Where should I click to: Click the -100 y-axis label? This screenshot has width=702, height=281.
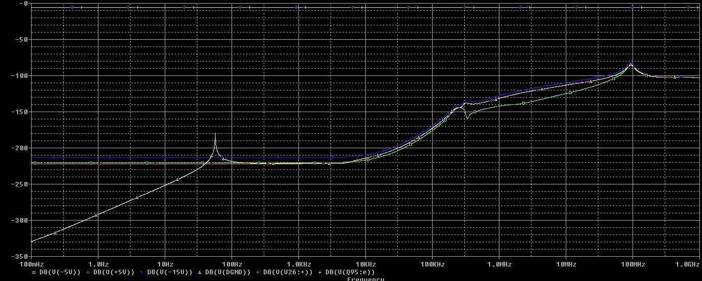pos(20,75)
